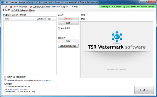Click the question mark help icon
Viewport: 157px width, 97px height.
(72, 7)
